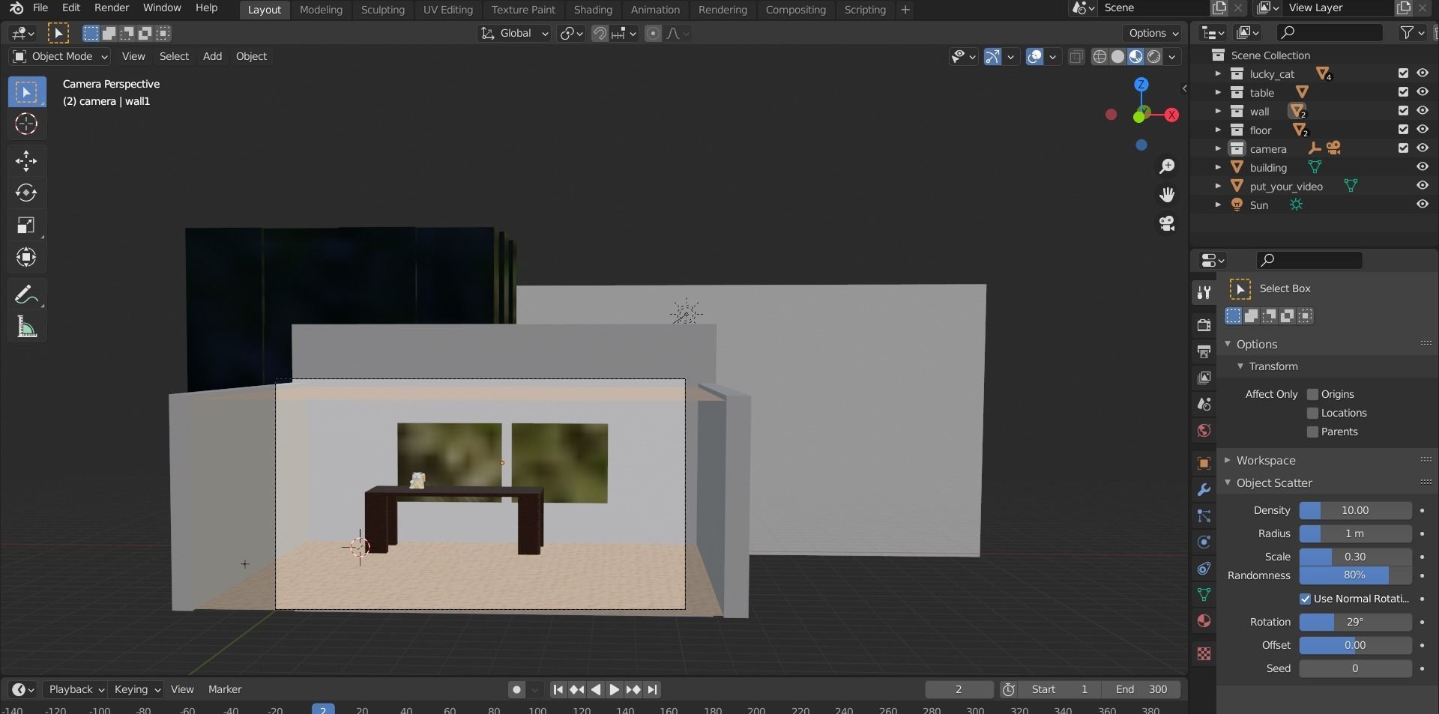Viewport: 1439px width, 714px height.
Task: Click the Select Box tool in toolbar
Action: [26, 92]
